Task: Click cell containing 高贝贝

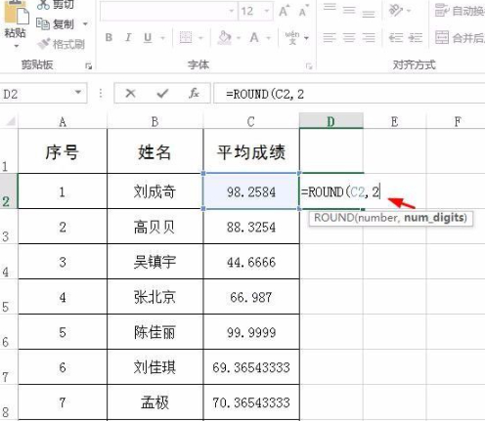Action: coord(155,227)
